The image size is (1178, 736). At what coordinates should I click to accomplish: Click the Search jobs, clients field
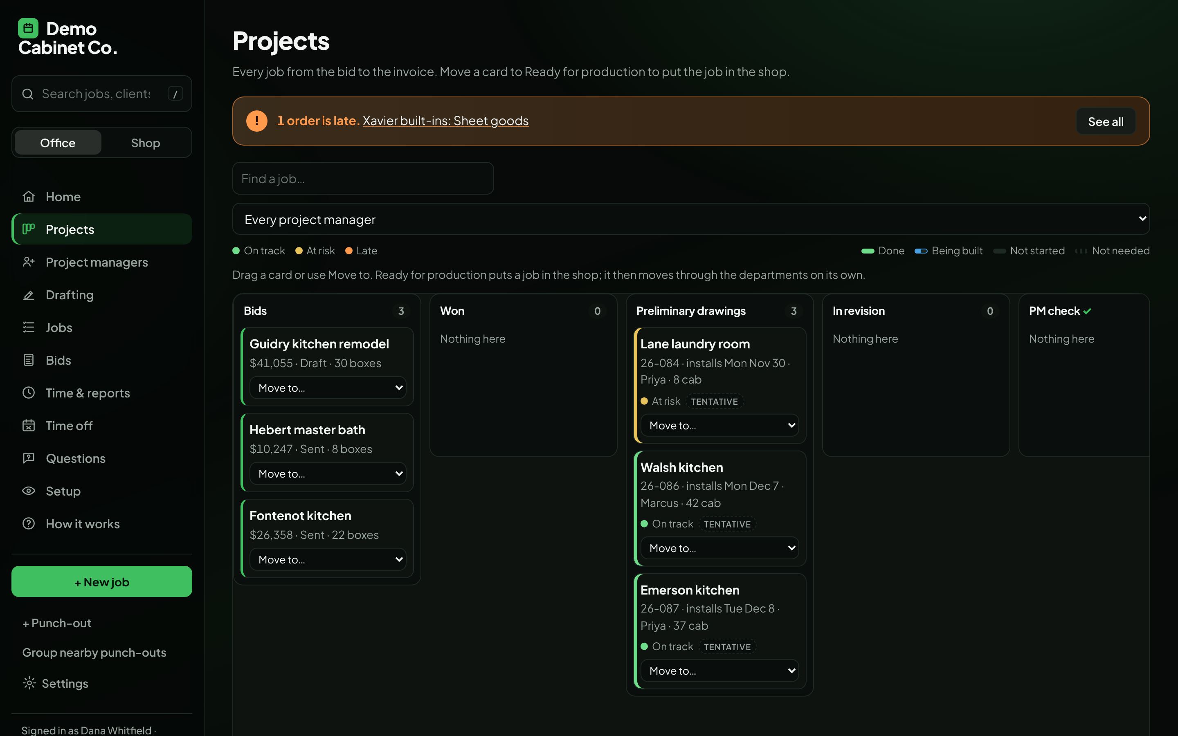(102, 94)
